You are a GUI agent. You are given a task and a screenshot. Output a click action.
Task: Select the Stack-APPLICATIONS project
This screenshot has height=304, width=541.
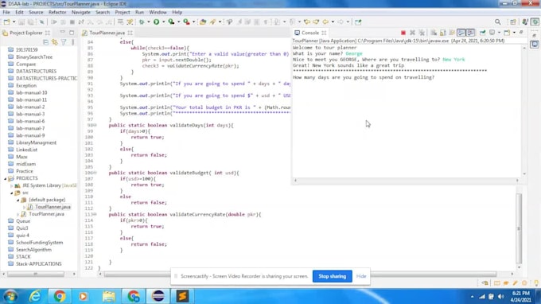pos(39,264)
